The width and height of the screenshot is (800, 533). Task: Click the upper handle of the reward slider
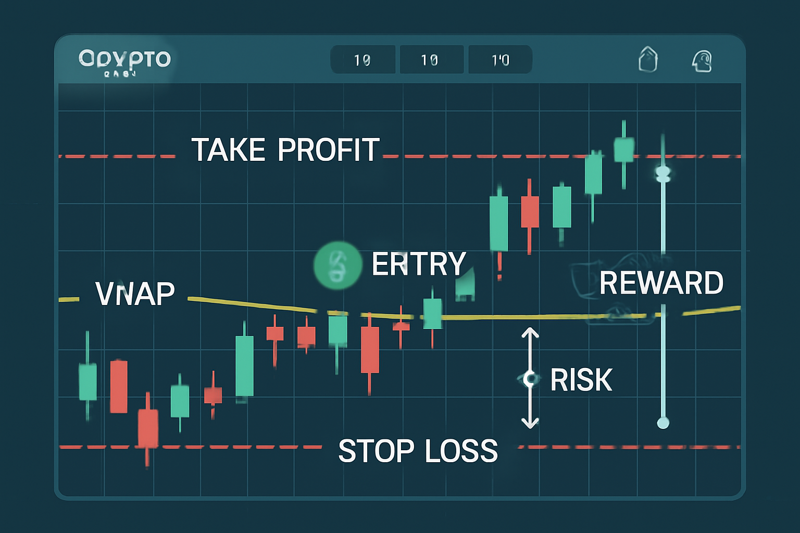(663, 174)
